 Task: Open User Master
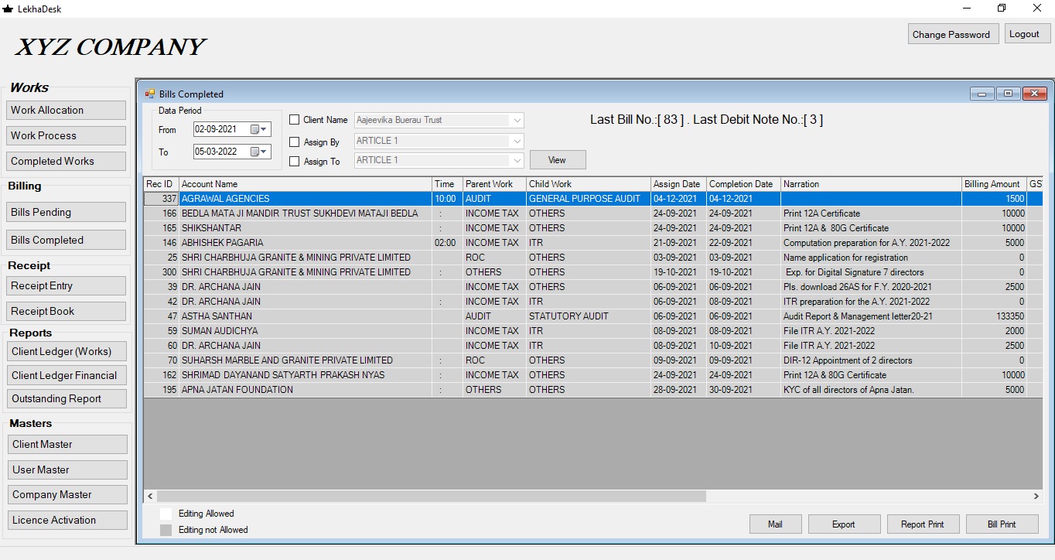67,470
